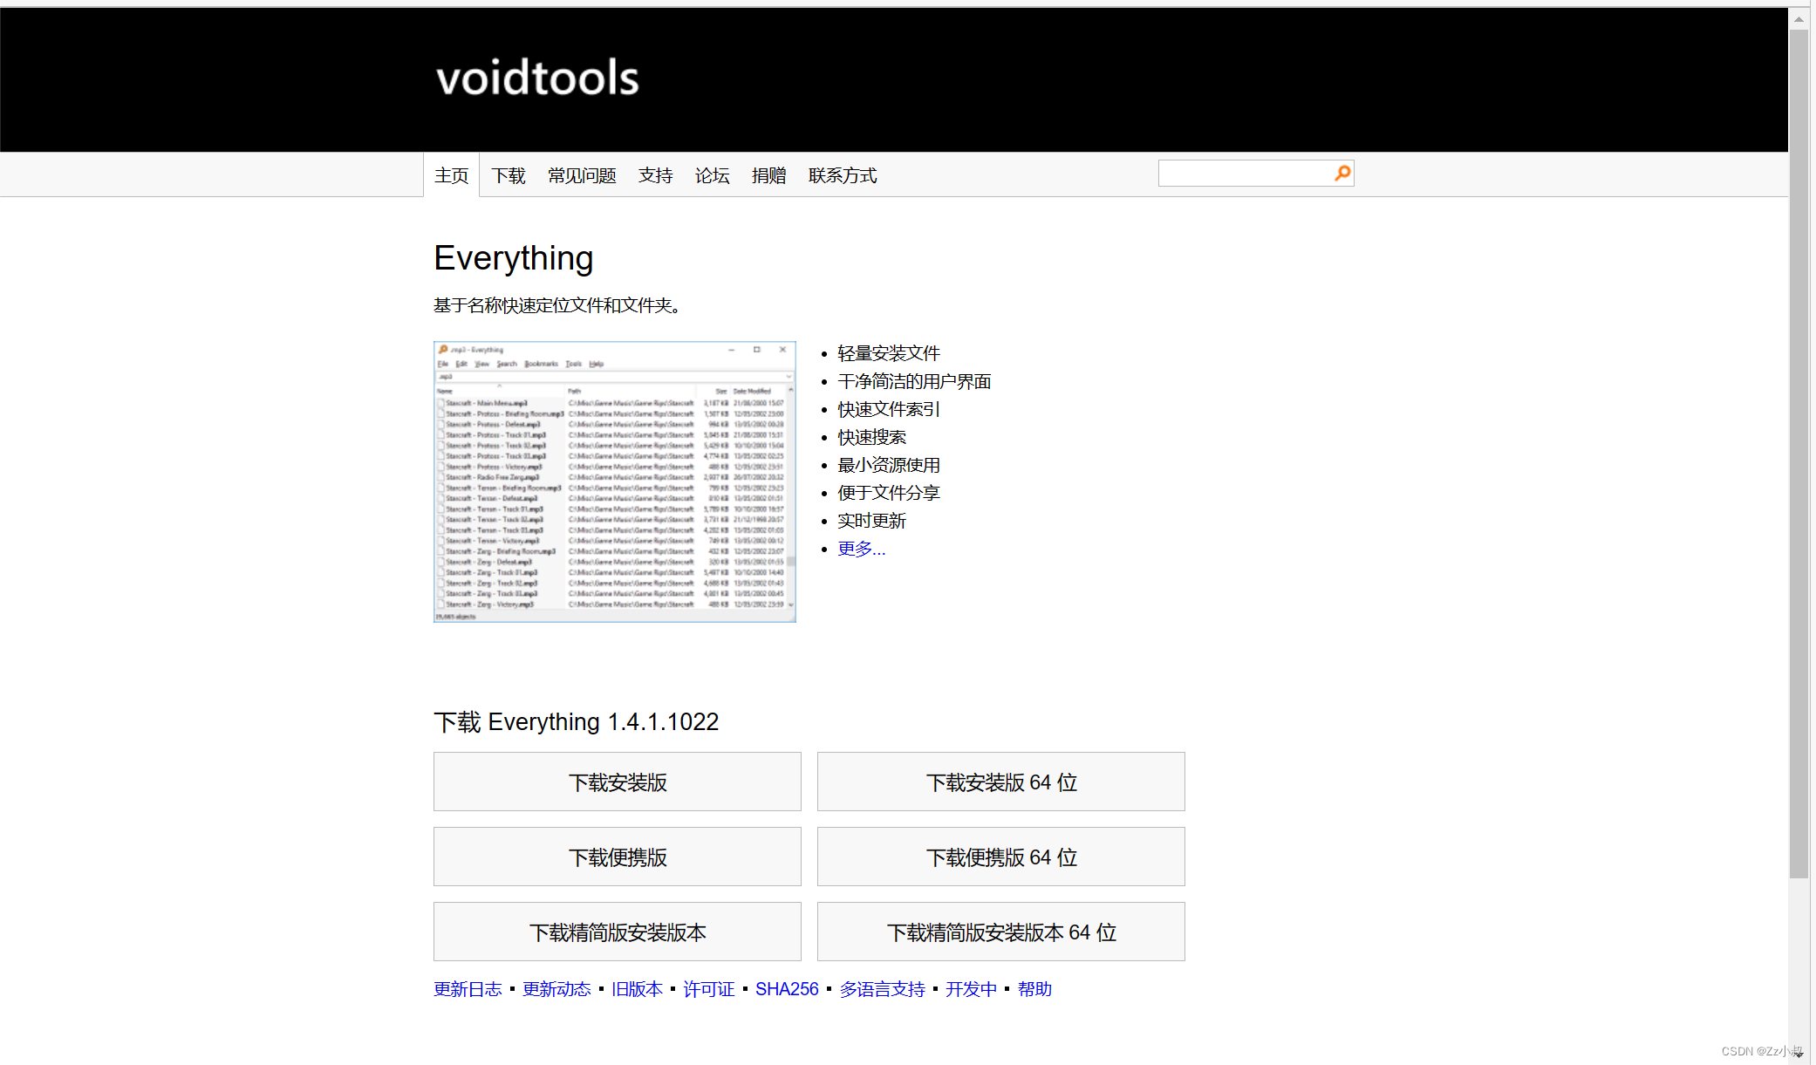Open the 多语言支持 link
Screen dimensions: 1816x1065
pyautogui.click(x=882, y=989)
